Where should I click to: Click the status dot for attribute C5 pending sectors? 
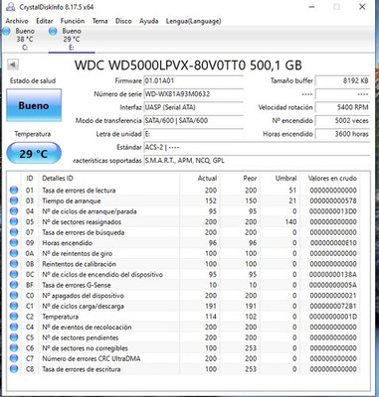pos(14,337)
